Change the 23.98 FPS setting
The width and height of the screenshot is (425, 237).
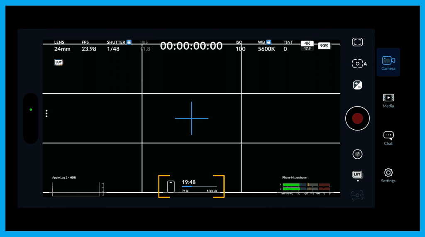pos(89,48)
